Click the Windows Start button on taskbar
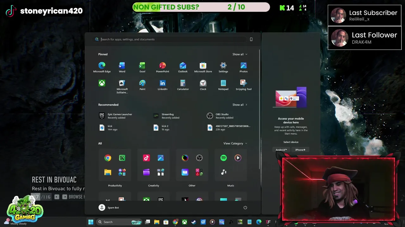 tap(91, 222)
